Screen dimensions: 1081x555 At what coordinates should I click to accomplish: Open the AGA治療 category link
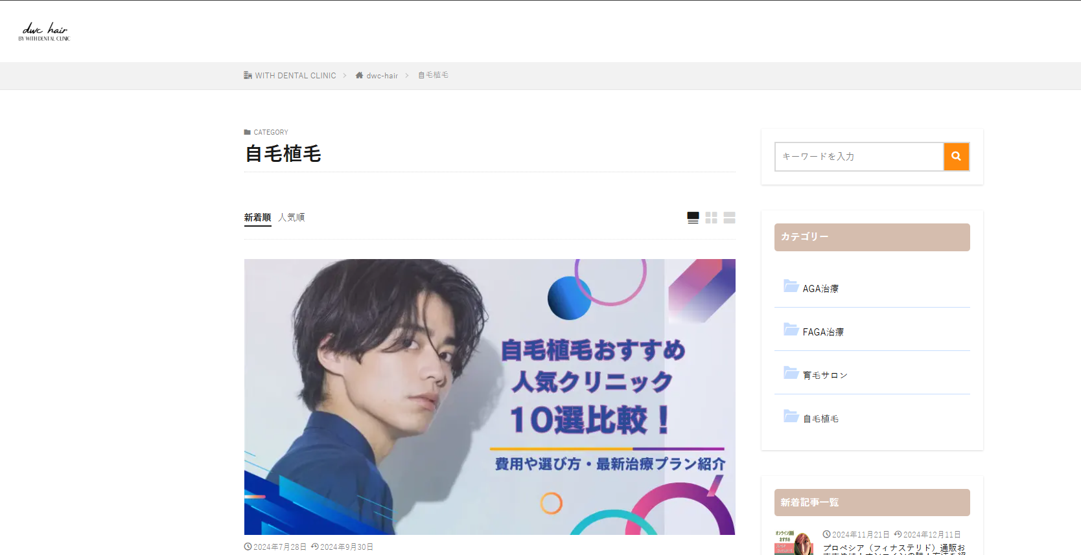820,289
